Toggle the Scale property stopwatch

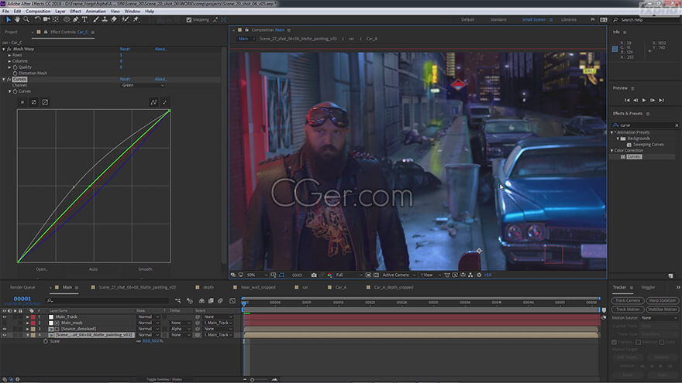pyautogui.click(x=46, y=341)
